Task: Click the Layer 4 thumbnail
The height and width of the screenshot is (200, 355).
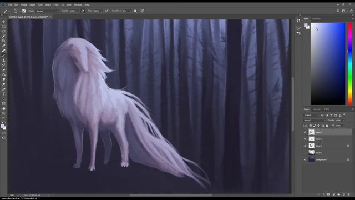Action: (x=312, y=132)
